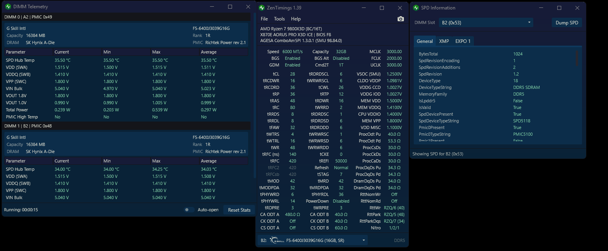608x251 pixels.
Task: Click the RttPark value RZQ/5 (48)
Action: 394,214
